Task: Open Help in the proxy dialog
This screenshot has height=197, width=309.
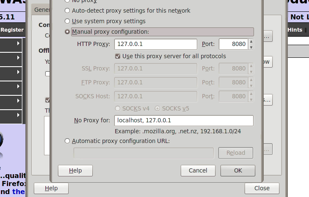Action: 75,170
